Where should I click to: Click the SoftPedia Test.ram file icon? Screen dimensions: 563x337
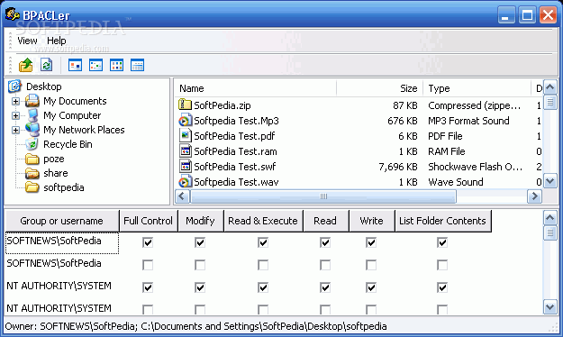185,151
